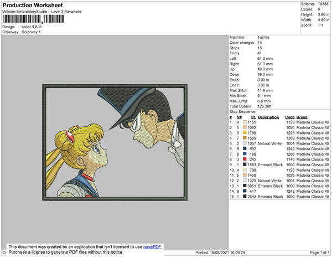The image size is (332, 257).
Task: Click the Stitches value 19388
Action: 323,4
